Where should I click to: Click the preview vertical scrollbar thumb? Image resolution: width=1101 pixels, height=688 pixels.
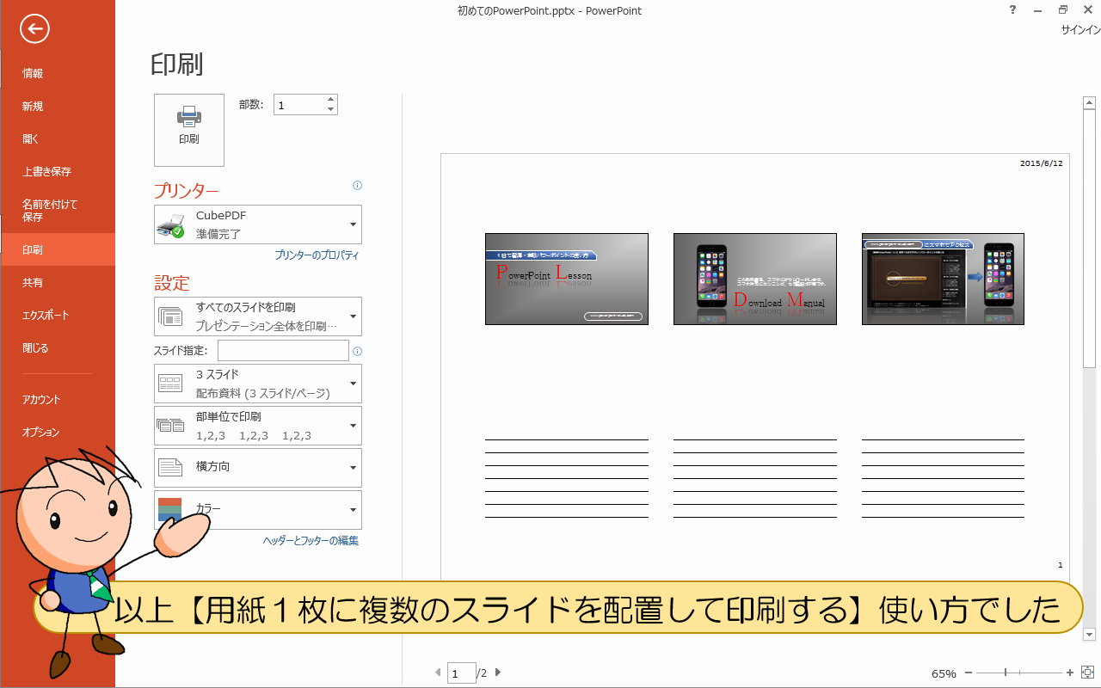point(1089,239)
